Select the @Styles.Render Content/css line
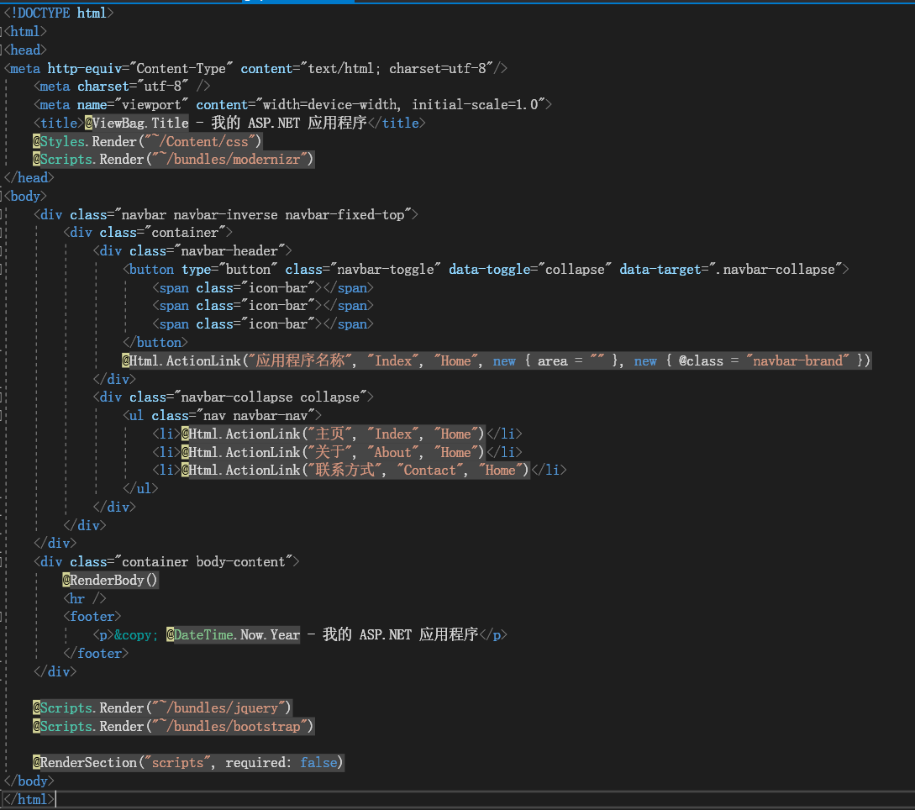This screenshot has height=810, width=915. click(147, 140)
